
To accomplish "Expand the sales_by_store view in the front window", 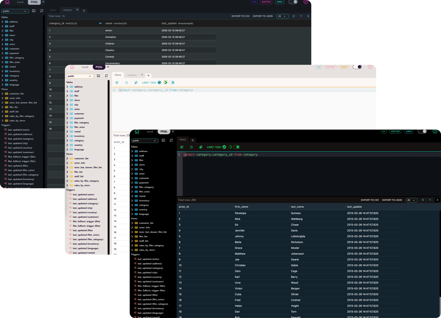I will (132, 250).
